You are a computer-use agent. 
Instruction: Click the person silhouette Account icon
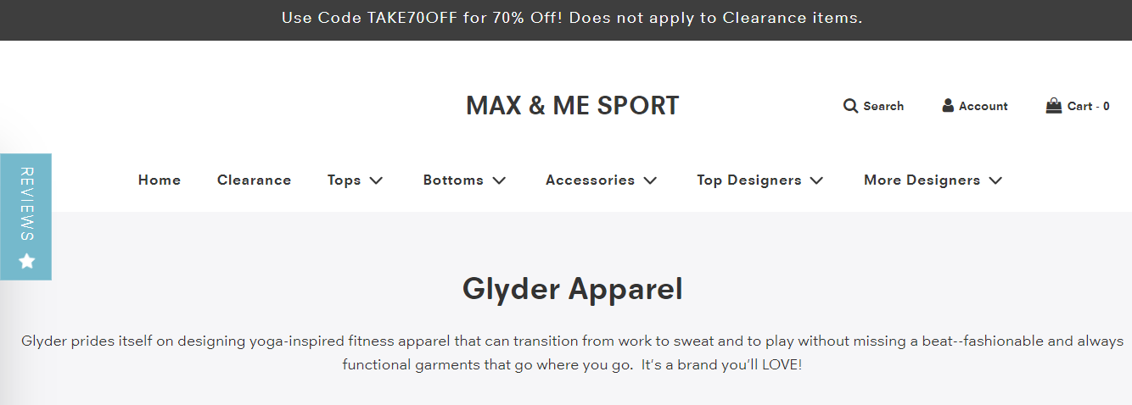948,106
